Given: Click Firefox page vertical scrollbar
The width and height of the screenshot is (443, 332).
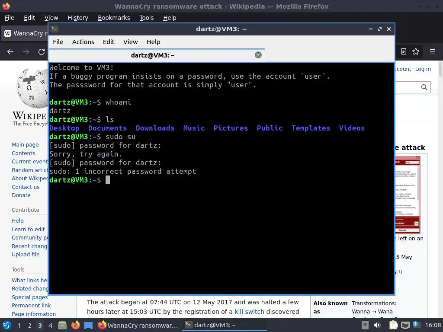Looking at the screenshot, I should point(440,69).
